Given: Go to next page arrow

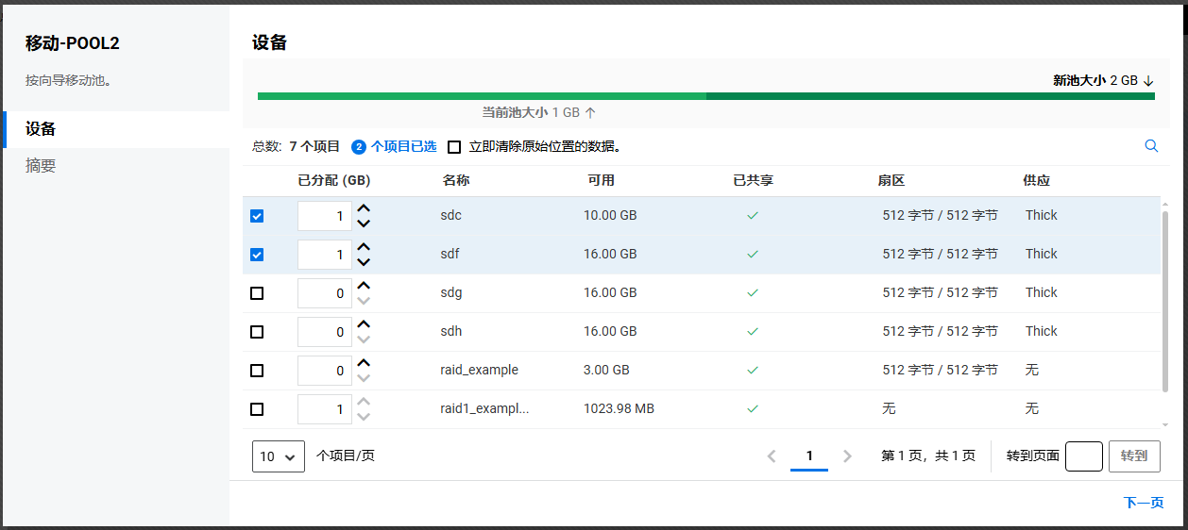Looking at the screenshot, I should click(x=847, y=456).
